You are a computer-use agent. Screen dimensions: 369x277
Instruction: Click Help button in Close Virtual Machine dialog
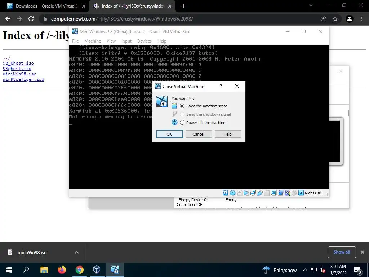coord(228,134)
